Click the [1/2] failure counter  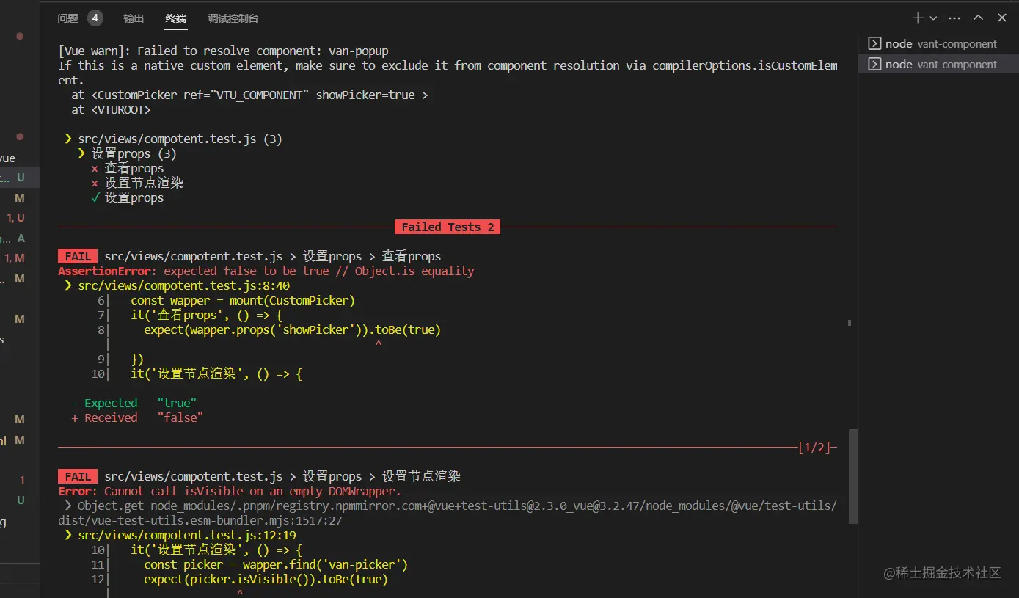click(x=814, y=447)
